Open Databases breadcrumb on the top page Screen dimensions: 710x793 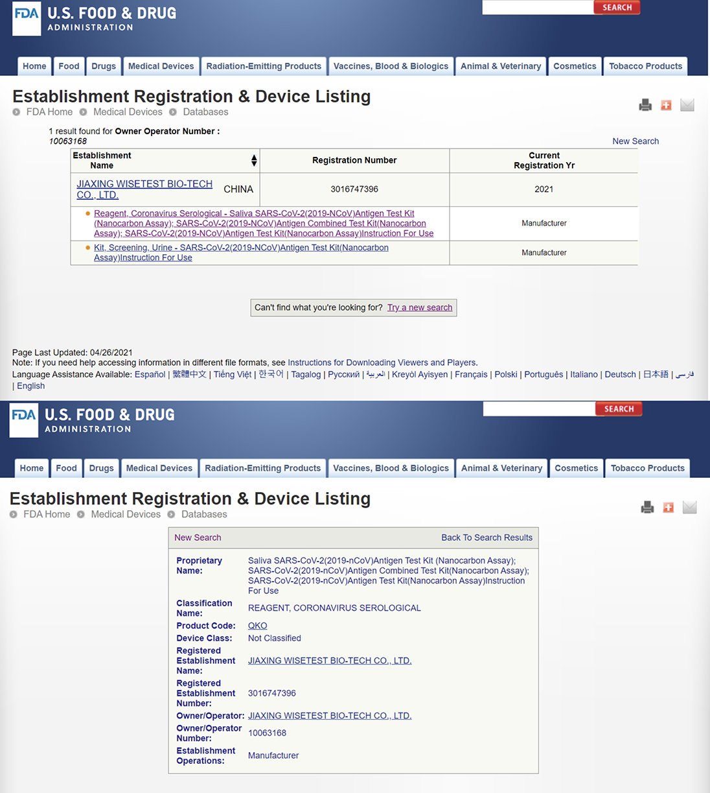tap(205, 112)
